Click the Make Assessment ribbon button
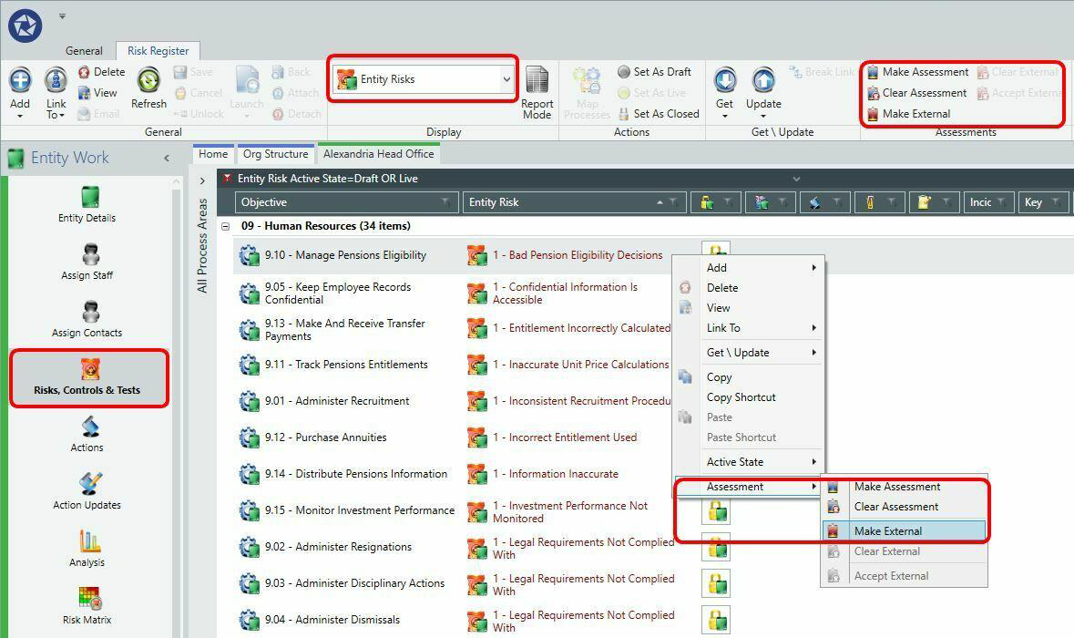 pyautogui.click(x=918, y=72)
